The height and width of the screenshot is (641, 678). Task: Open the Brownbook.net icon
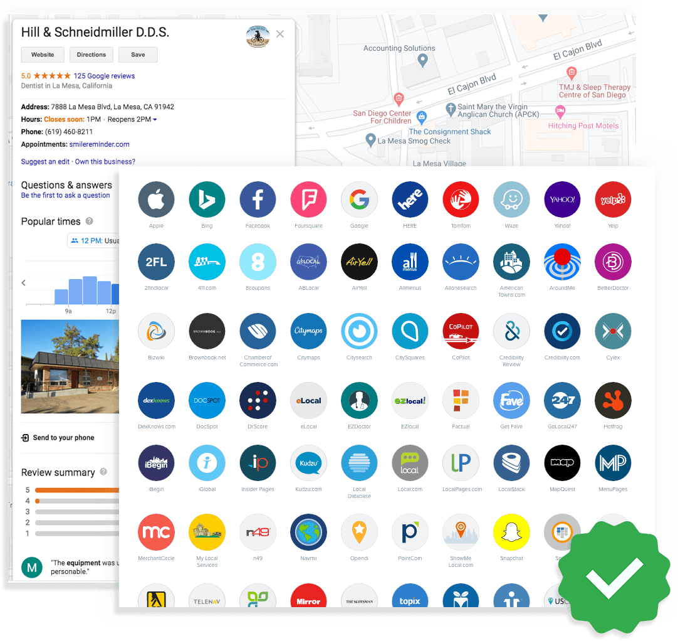click(207, 331)
